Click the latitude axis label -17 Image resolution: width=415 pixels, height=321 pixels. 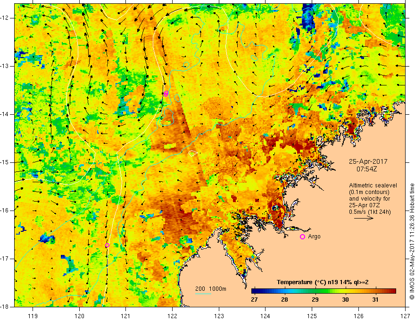pyautogui.click(x=5, y=259)
